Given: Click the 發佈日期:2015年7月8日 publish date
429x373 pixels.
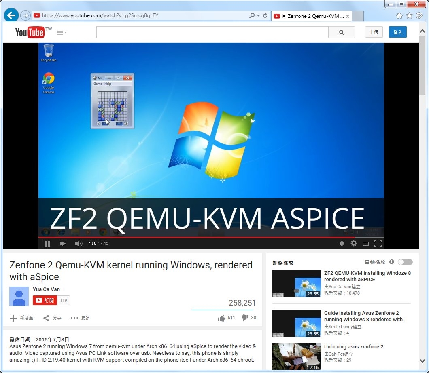Looking at the screenshot, I should (39, 340).
